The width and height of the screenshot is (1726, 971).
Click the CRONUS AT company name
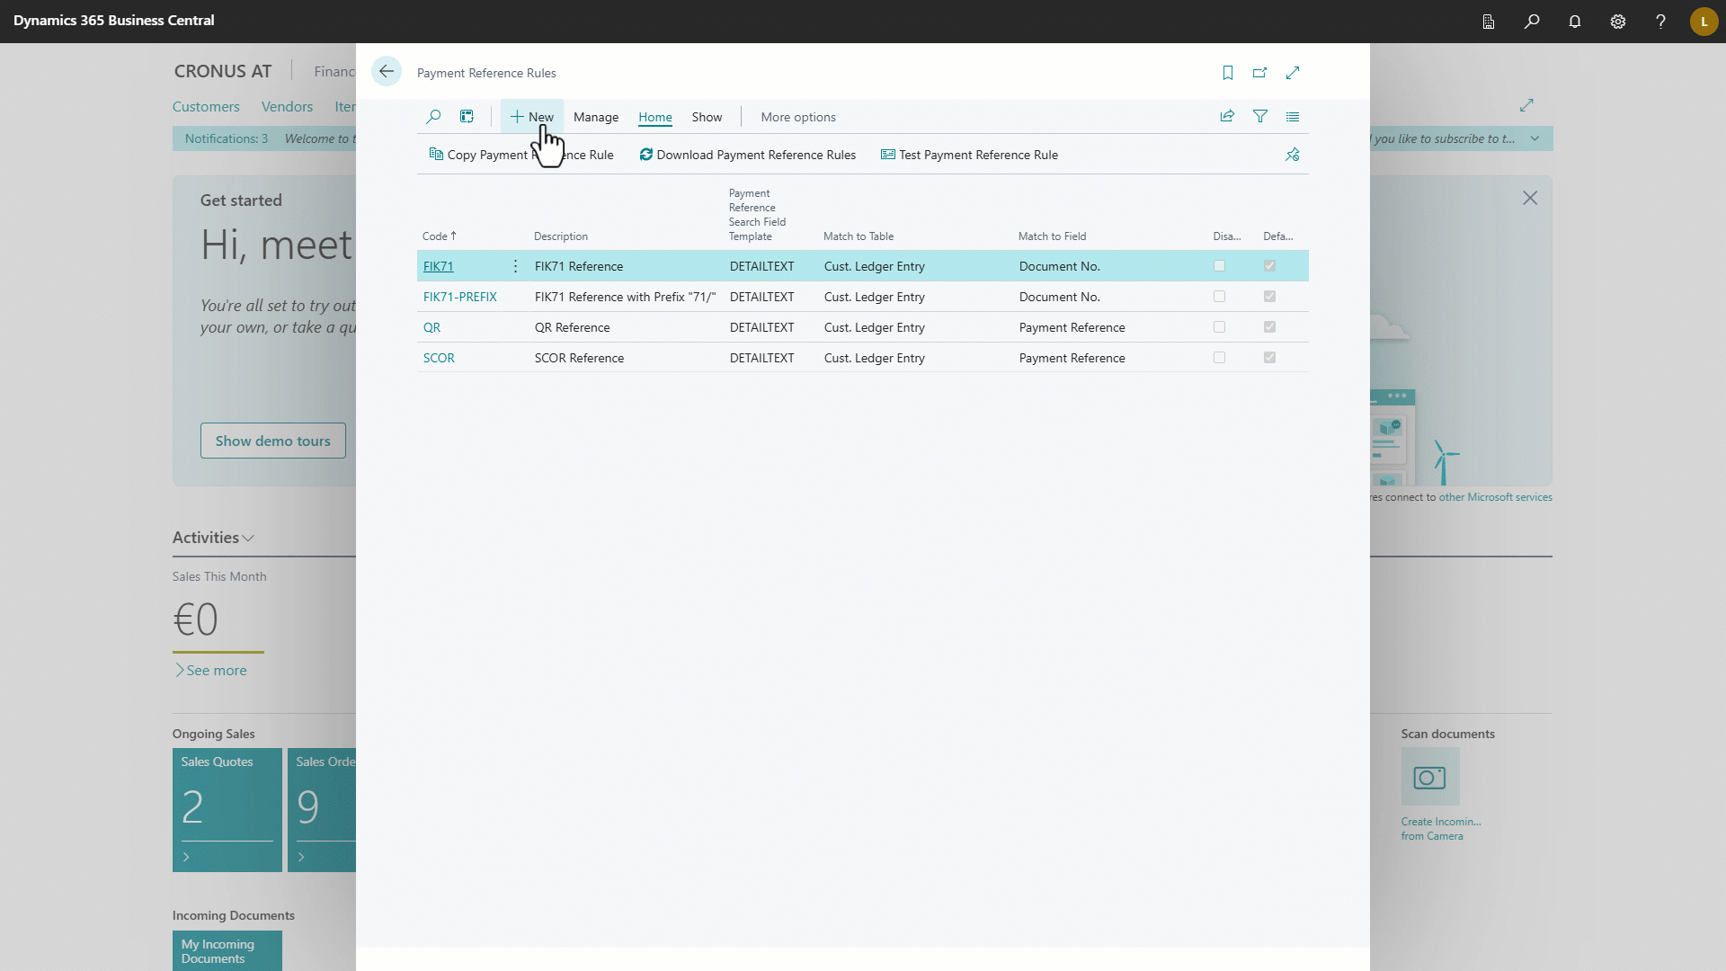pos(223,71)
